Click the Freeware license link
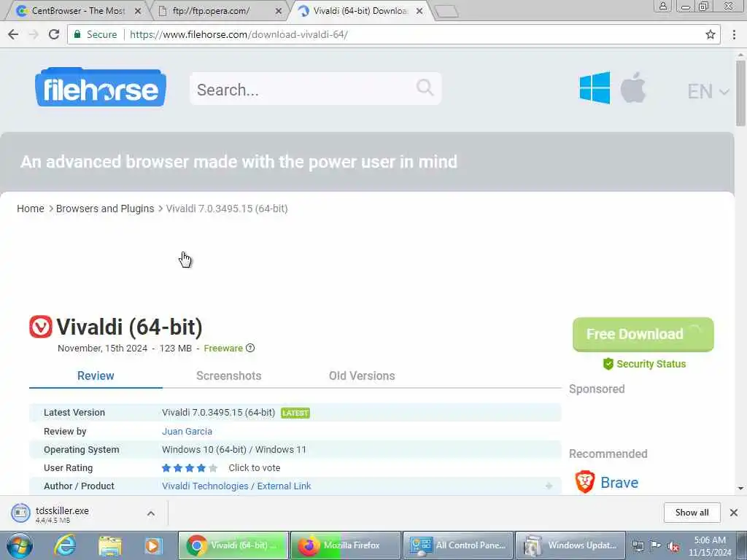 click(223, 348)
